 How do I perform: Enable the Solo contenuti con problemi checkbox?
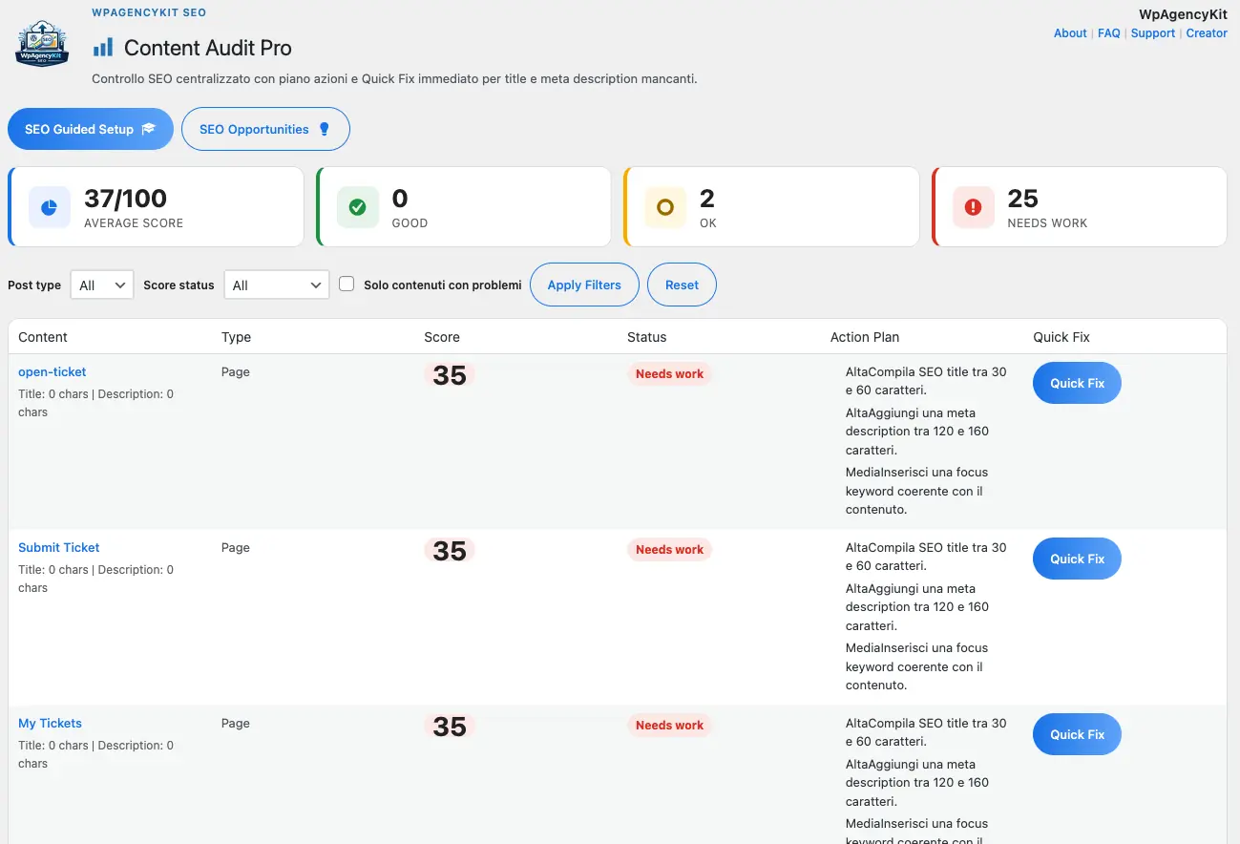click(x=347, y=284)
